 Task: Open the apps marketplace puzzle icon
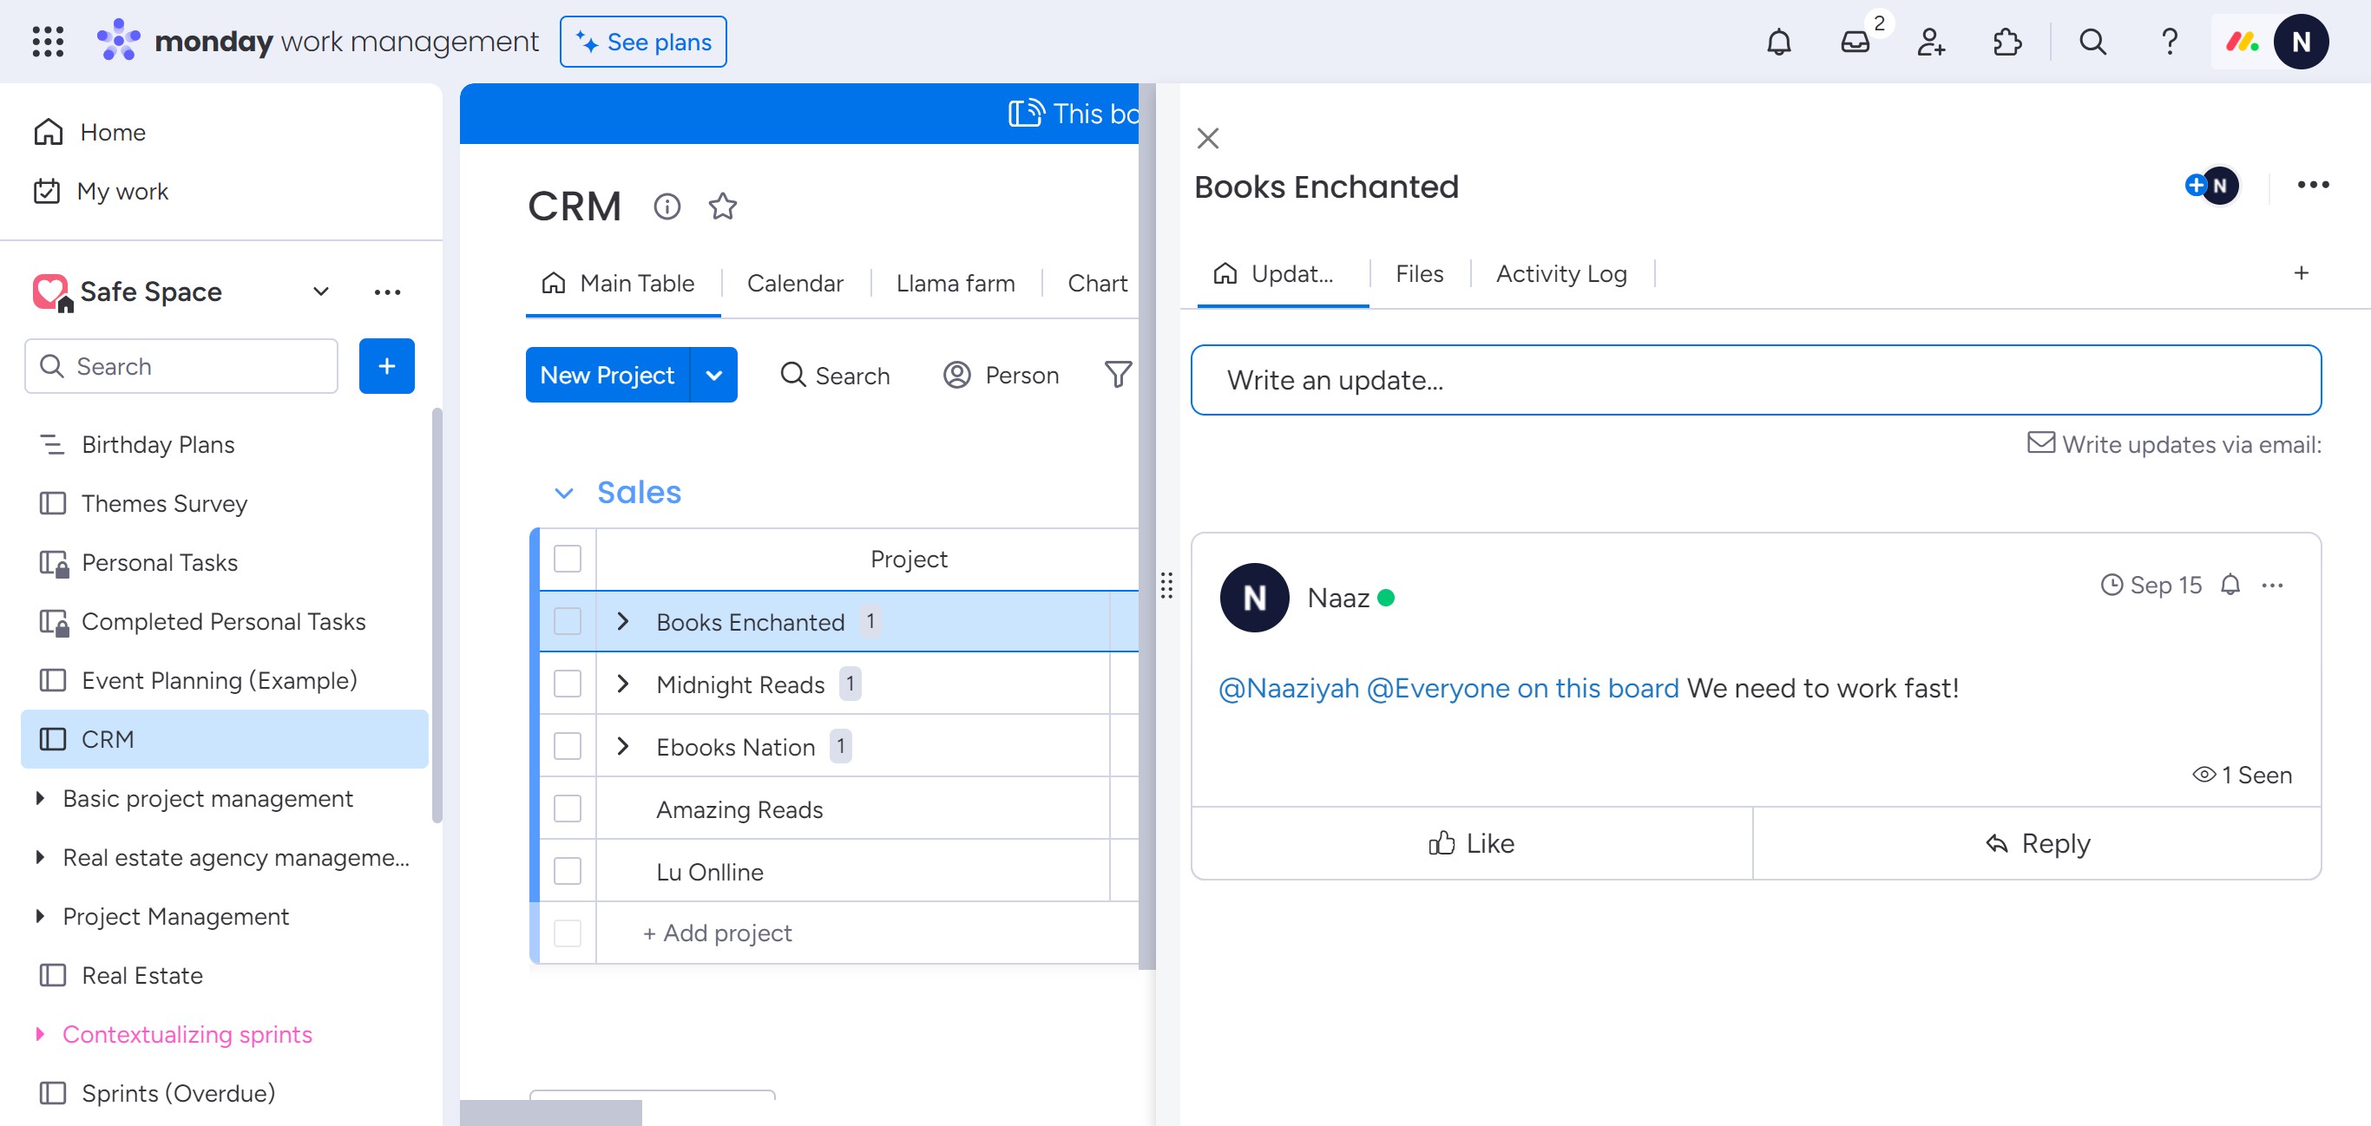pyautogui.click(x=2006, y=43)
